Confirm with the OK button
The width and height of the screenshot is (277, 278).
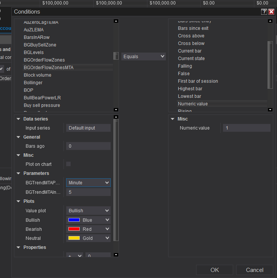pyautogui.click(x=215, y=270)
